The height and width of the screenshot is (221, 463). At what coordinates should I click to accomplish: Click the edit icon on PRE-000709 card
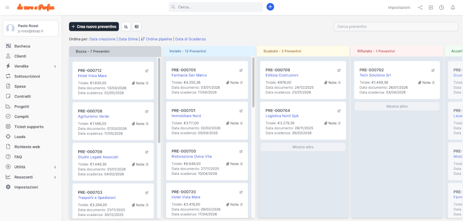[x=339, y=70]
